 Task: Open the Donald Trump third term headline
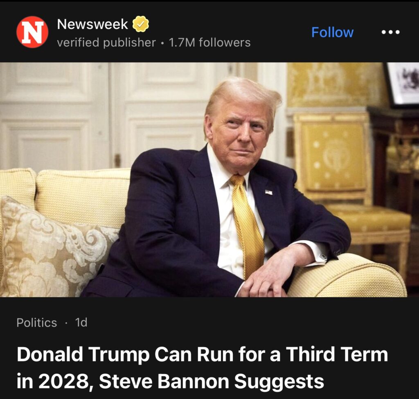pos(202,367)
